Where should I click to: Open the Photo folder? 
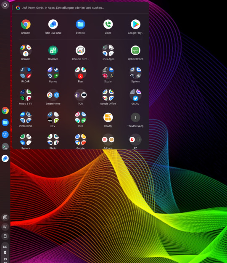53,140
